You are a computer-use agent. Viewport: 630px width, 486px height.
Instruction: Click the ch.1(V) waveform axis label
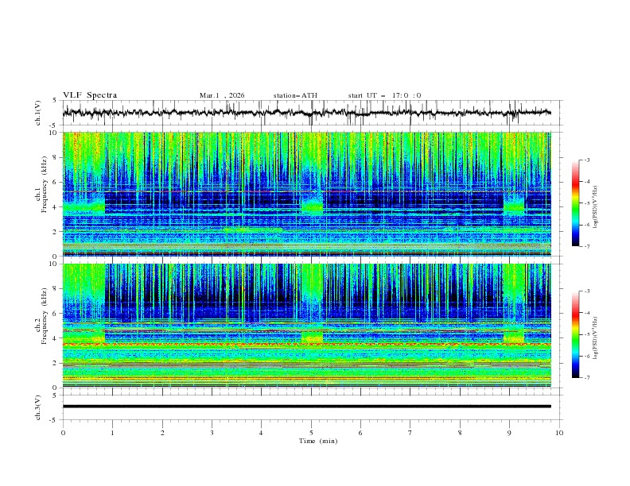(38, 113)
